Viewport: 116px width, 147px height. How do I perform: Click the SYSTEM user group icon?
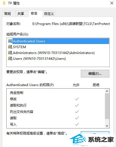[10, 47]
